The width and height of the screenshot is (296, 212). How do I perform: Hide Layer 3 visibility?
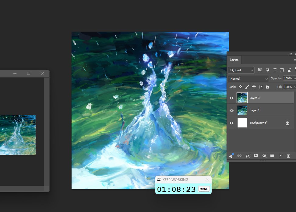tap(232, 98)
